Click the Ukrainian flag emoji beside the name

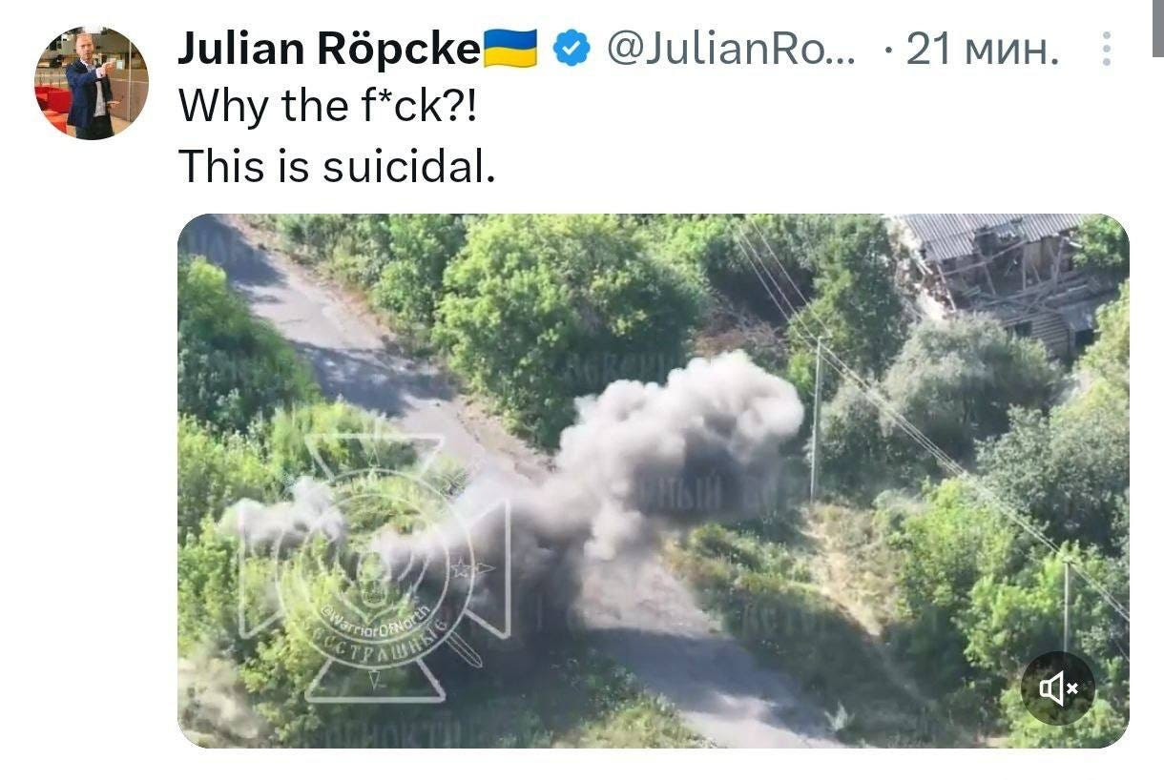coord(510,49)
